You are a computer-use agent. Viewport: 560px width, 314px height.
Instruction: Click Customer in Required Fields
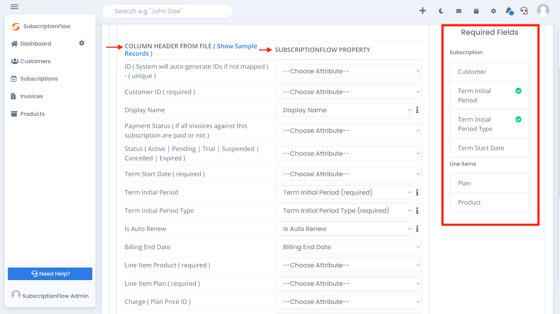click(x=489, y=72)
